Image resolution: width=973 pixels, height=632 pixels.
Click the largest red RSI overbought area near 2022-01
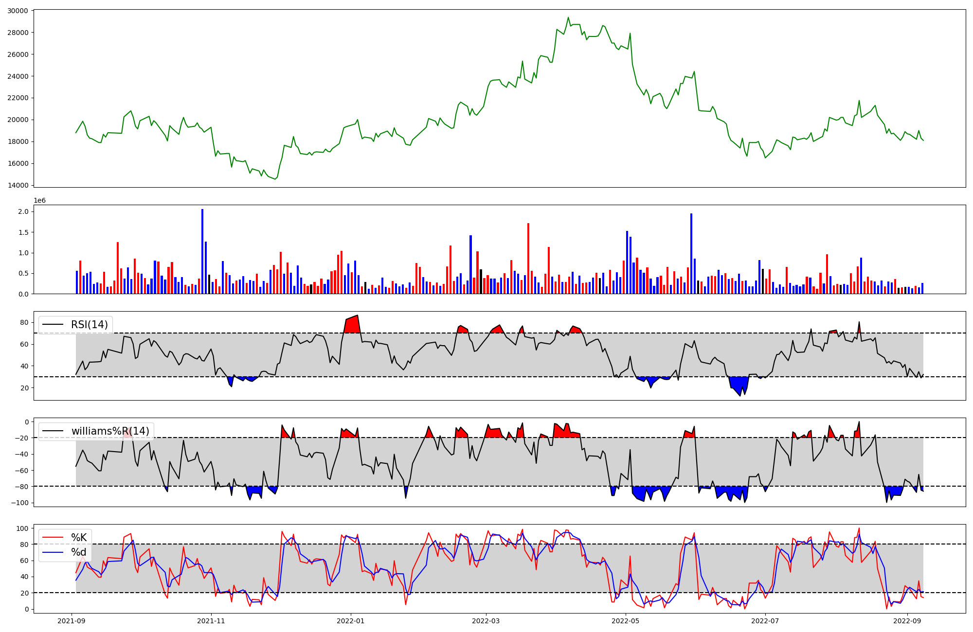point(352,325)
